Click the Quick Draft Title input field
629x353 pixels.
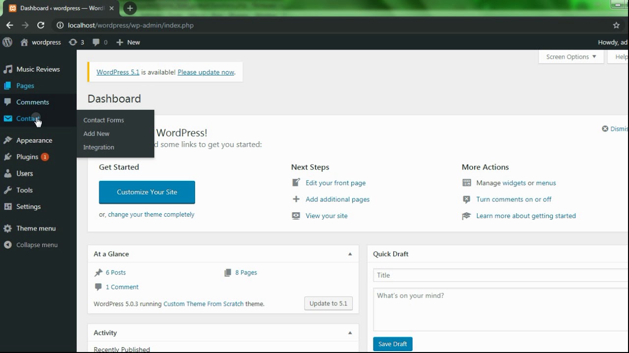(x=501, y=275)
